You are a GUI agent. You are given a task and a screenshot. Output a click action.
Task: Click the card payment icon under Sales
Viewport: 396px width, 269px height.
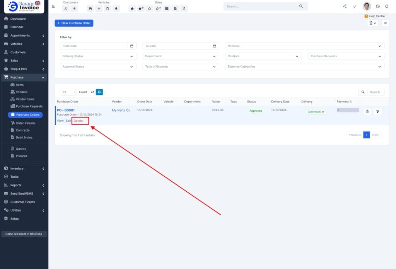166,9
